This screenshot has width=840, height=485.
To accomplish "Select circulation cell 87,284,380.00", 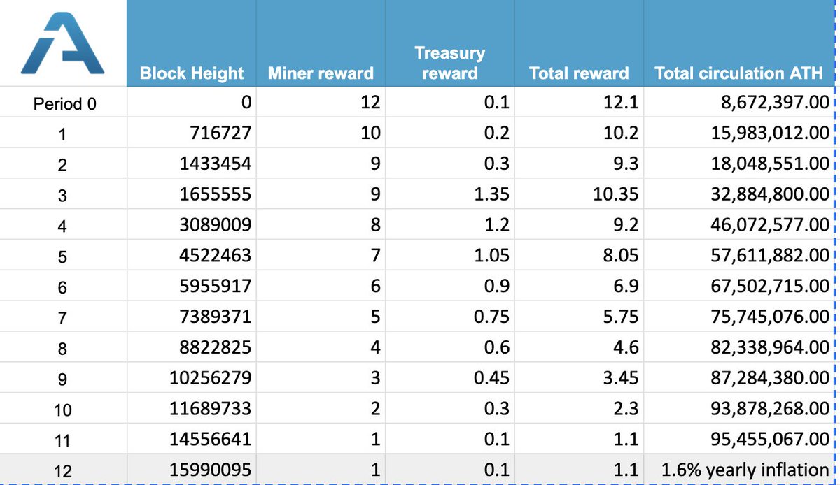I will tap(739, 379).
